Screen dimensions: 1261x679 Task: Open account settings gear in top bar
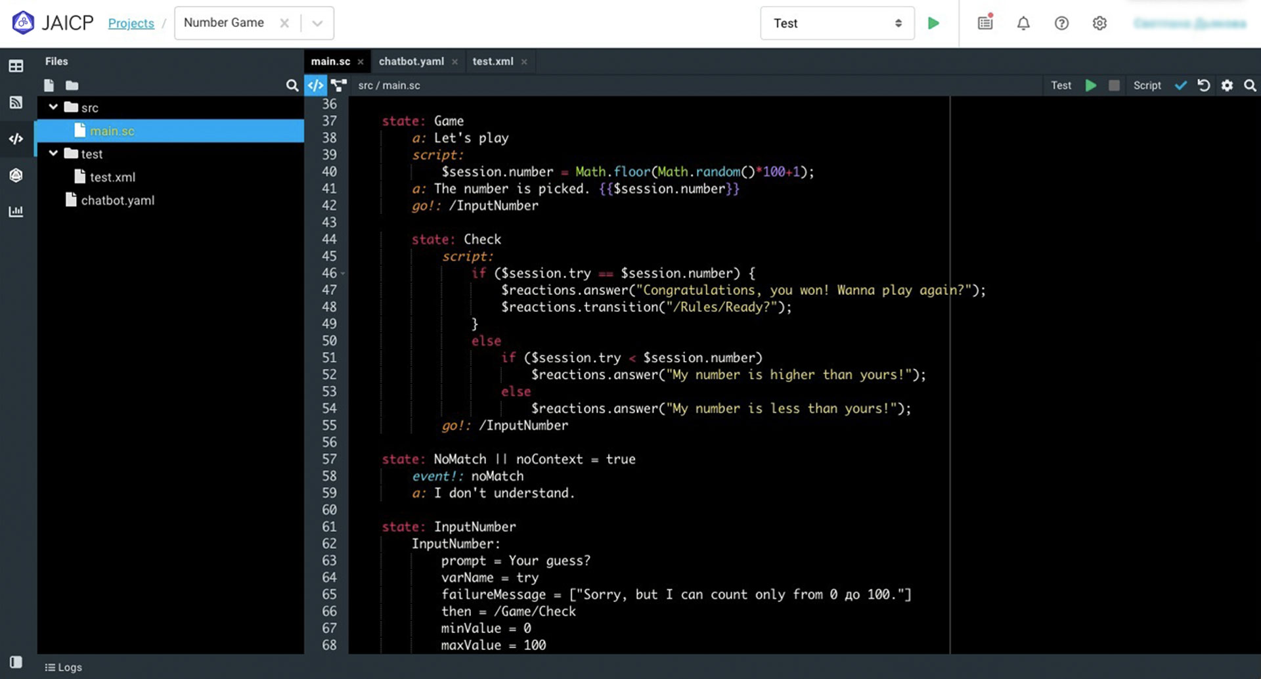(1099, 24)
